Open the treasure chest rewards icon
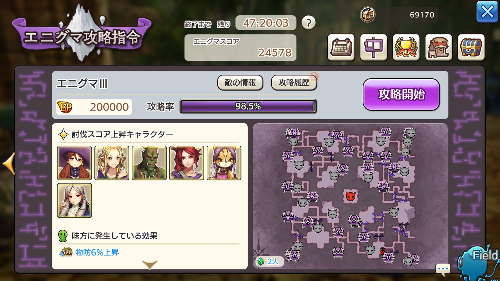 471,47
